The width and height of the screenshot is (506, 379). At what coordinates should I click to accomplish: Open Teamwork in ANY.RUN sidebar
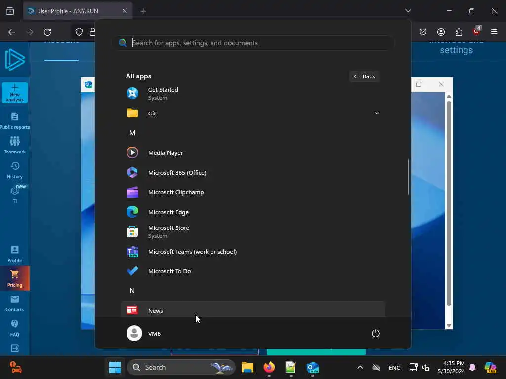(15, 146)
